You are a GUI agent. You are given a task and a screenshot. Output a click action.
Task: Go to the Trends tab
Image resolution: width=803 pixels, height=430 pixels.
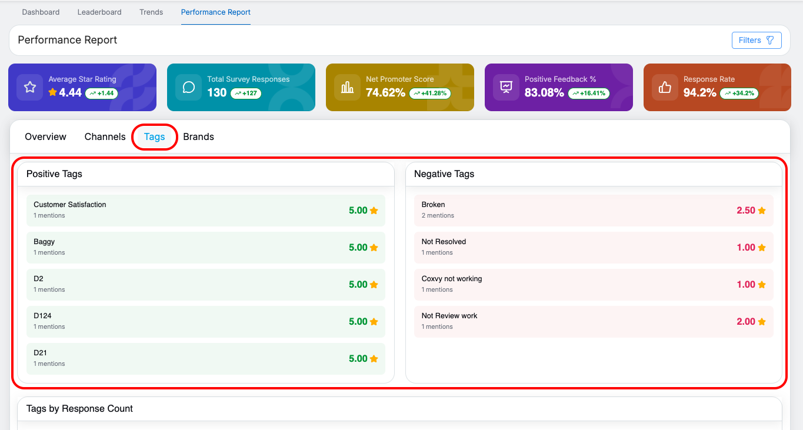pos(151,12)
